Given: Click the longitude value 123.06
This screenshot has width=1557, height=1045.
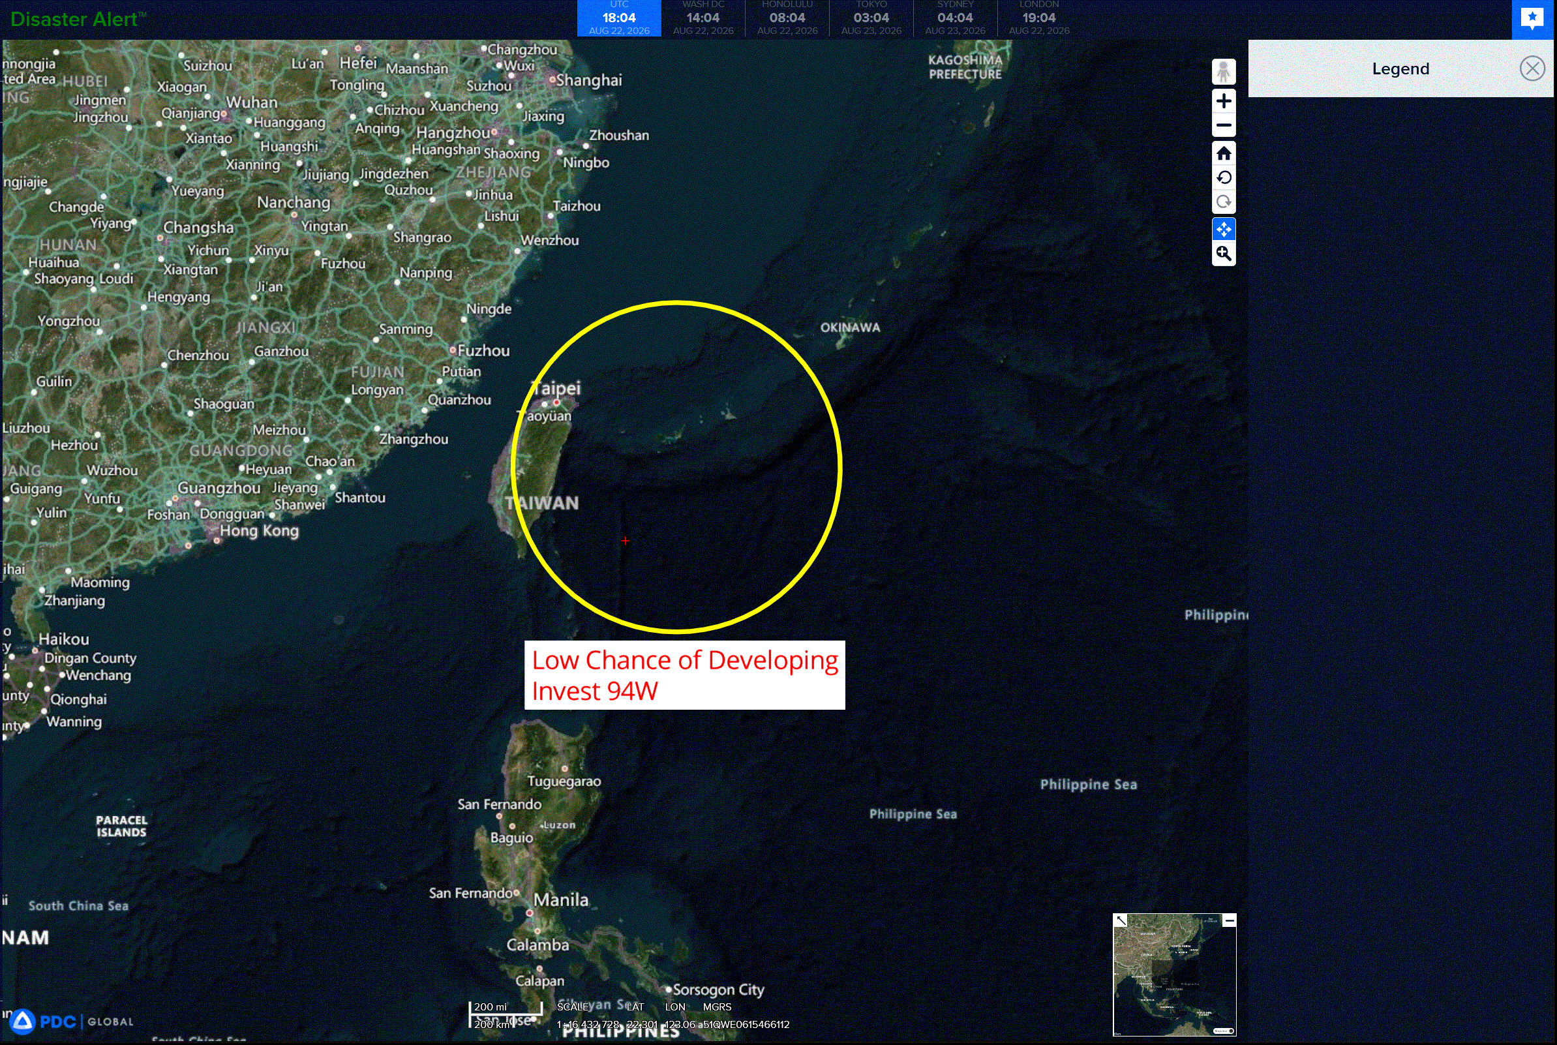Looking at the screenshot, I should tap(680, 1024).
